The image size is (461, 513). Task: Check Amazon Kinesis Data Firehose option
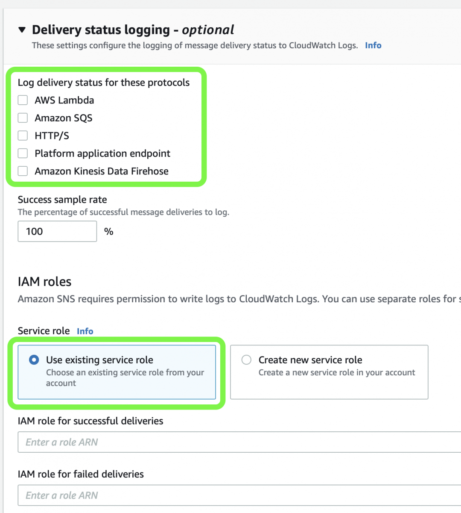(23, 171)
